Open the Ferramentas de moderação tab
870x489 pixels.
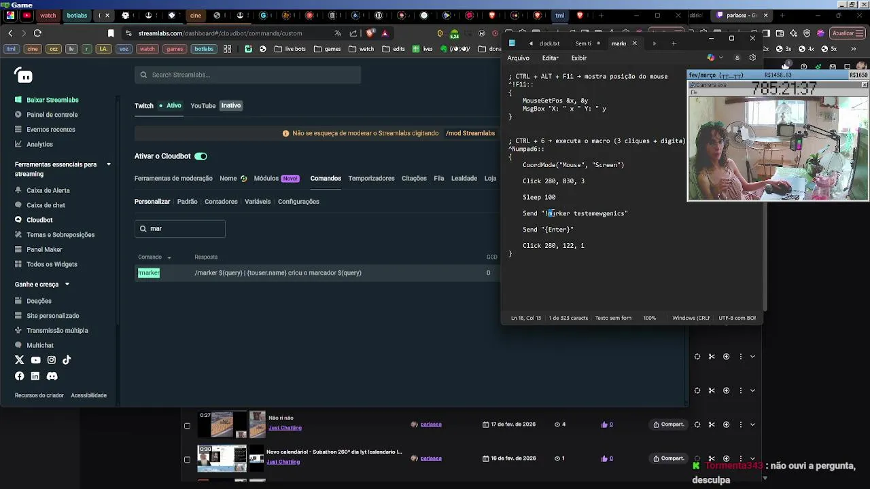click(x=173, y=179)
